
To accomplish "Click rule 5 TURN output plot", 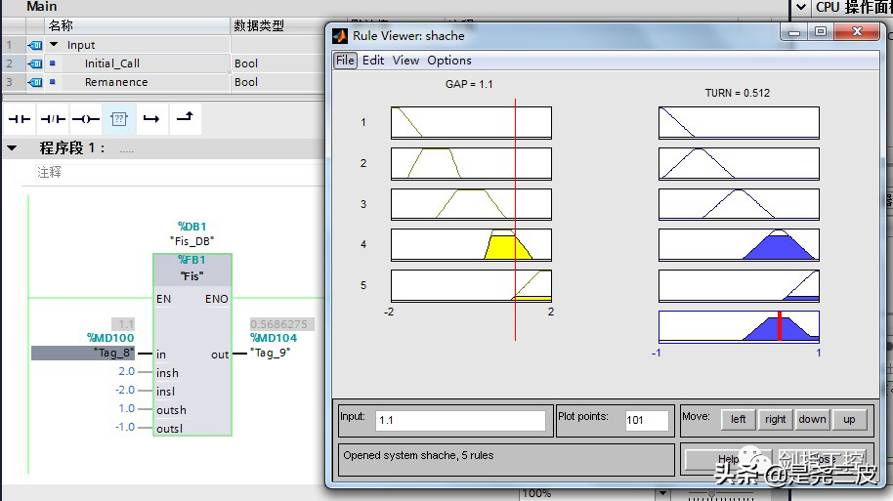I will point(739,286).
